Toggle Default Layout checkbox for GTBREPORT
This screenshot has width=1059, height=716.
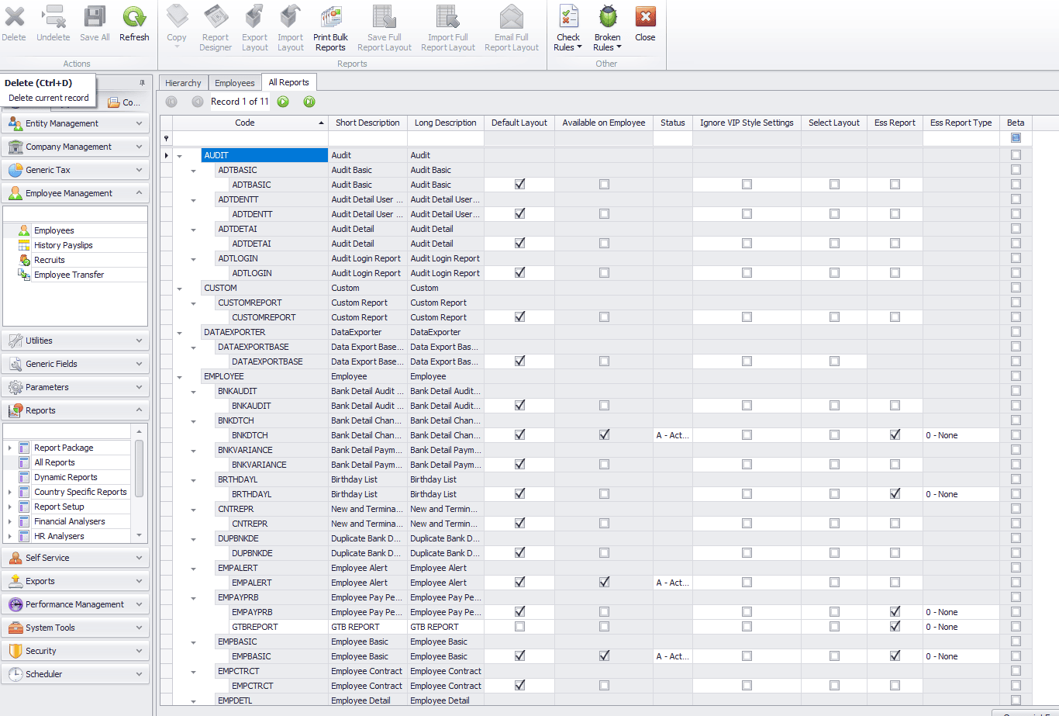pyautogui.click(x=519, y=627)
